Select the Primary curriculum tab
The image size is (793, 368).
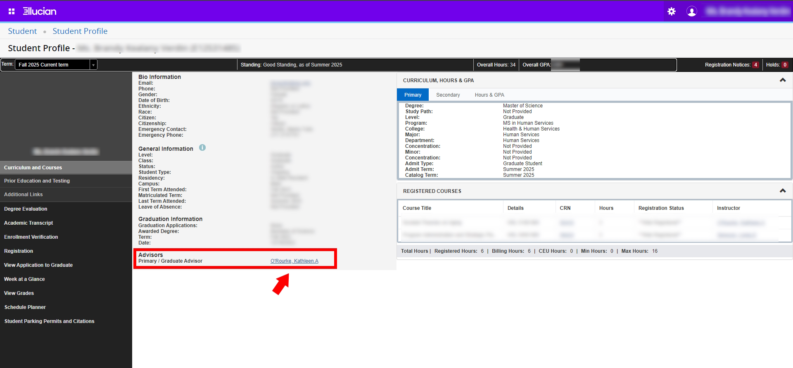pyautogui.click(x=413, y=95)
